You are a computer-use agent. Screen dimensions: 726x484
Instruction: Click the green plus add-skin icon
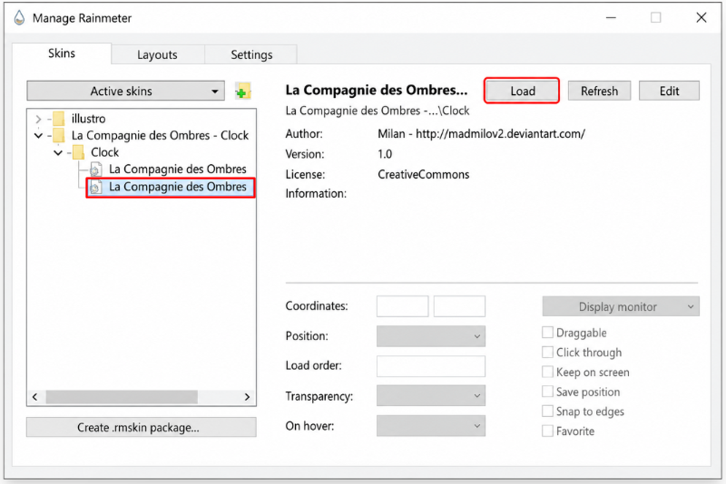point(242,92)
